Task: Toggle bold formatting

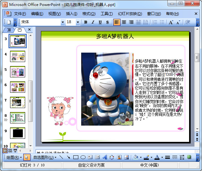Action: 86,22
